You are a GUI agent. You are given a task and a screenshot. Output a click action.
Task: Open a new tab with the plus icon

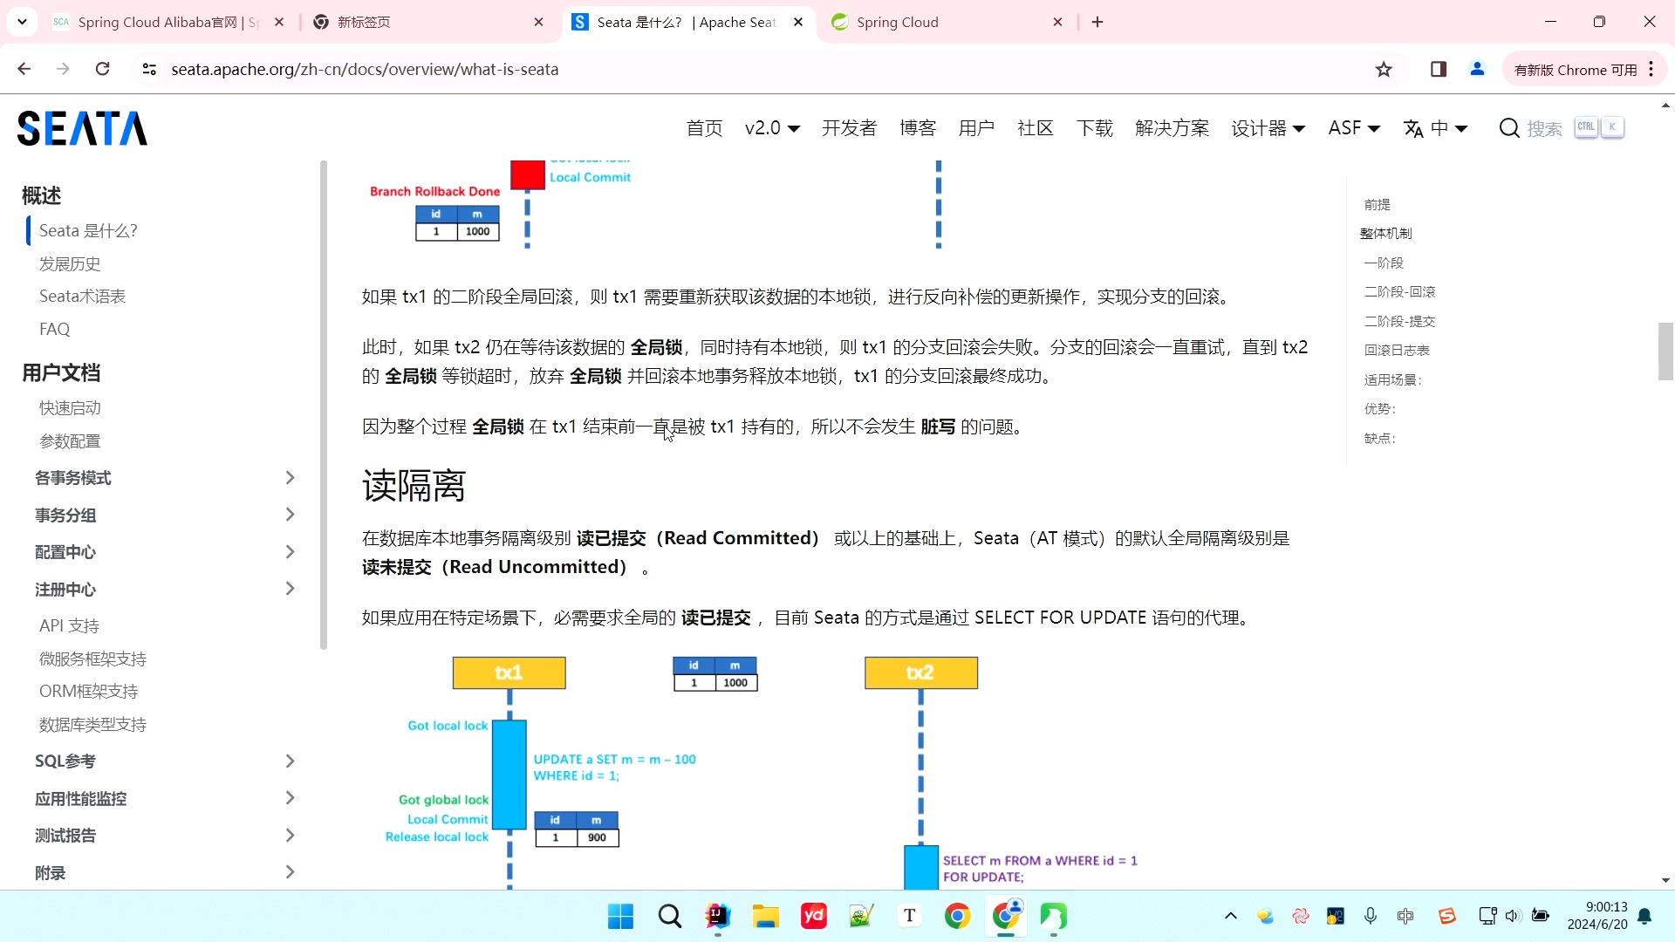coord(1097,22)
